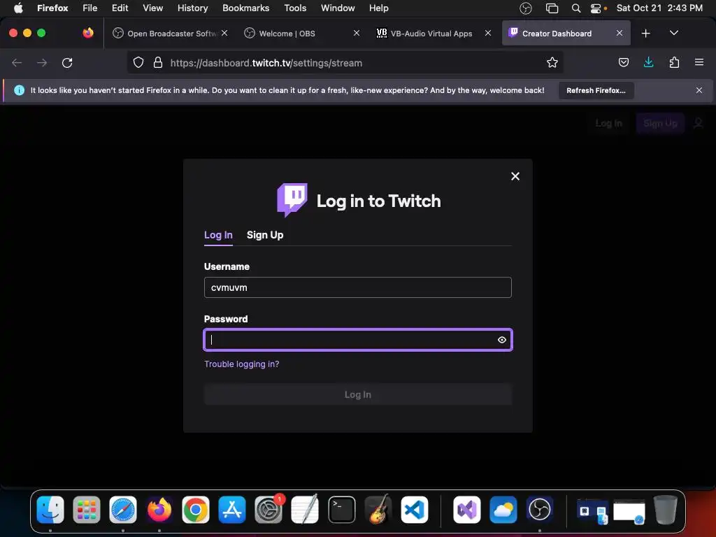
Task: Open the Apple menu
Action: coord(18,8)
